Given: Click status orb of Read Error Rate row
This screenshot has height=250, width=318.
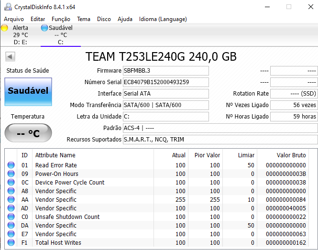Looking at the screenshot, I should pyautogui.click(x=11, y=165).
